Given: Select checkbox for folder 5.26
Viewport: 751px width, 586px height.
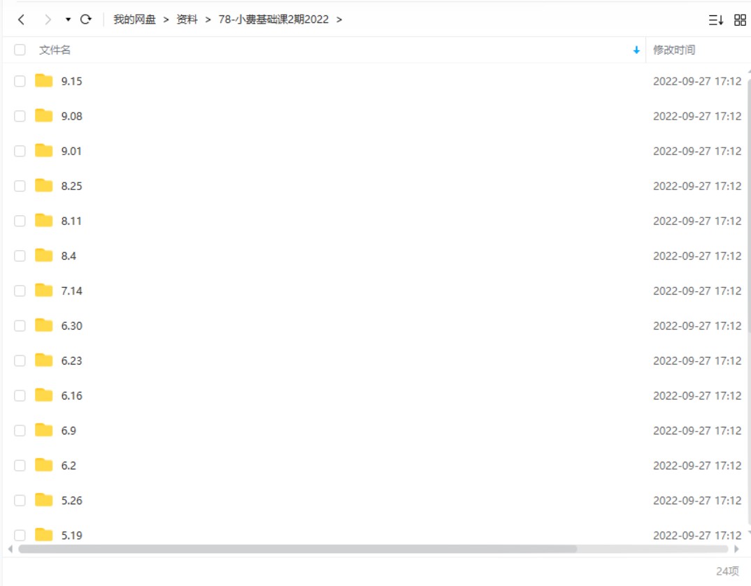Looking at the screenshot, I should coord(20,500).
